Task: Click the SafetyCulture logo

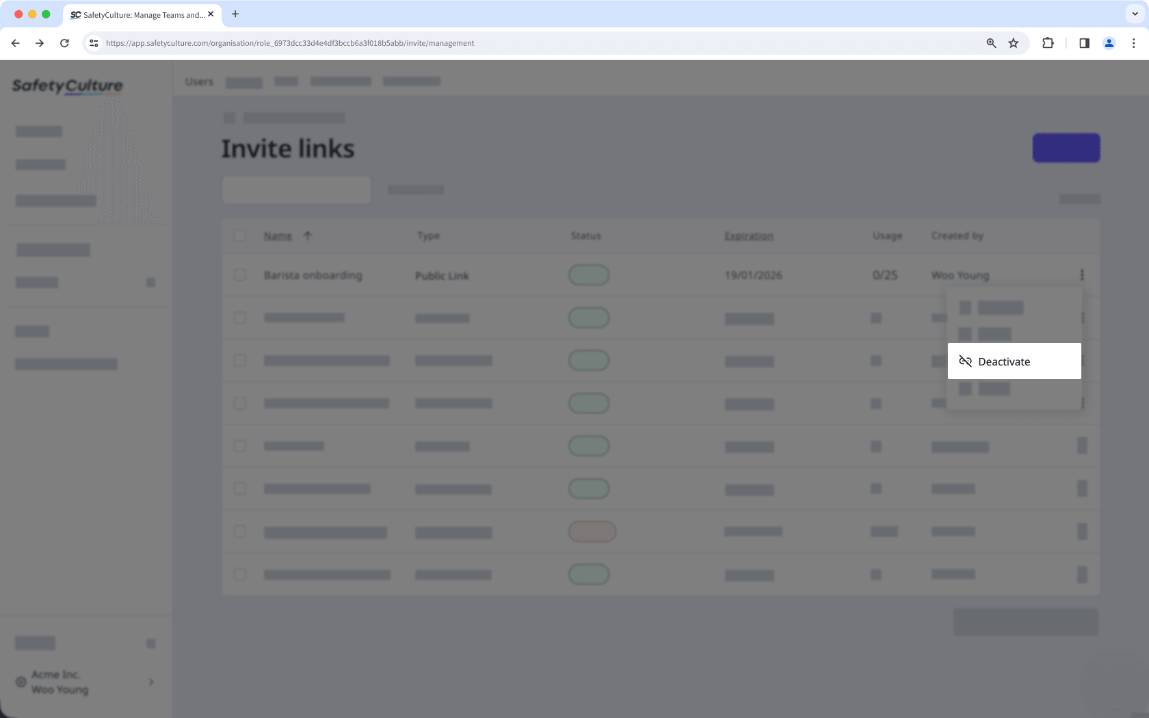Action: (67, 85)
